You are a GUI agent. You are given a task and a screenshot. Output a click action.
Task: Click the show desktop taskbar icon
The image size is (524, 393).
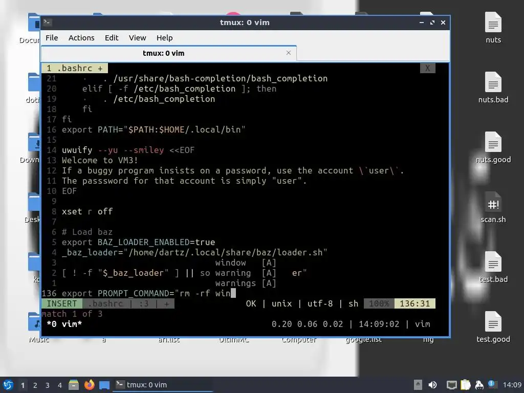104,385
